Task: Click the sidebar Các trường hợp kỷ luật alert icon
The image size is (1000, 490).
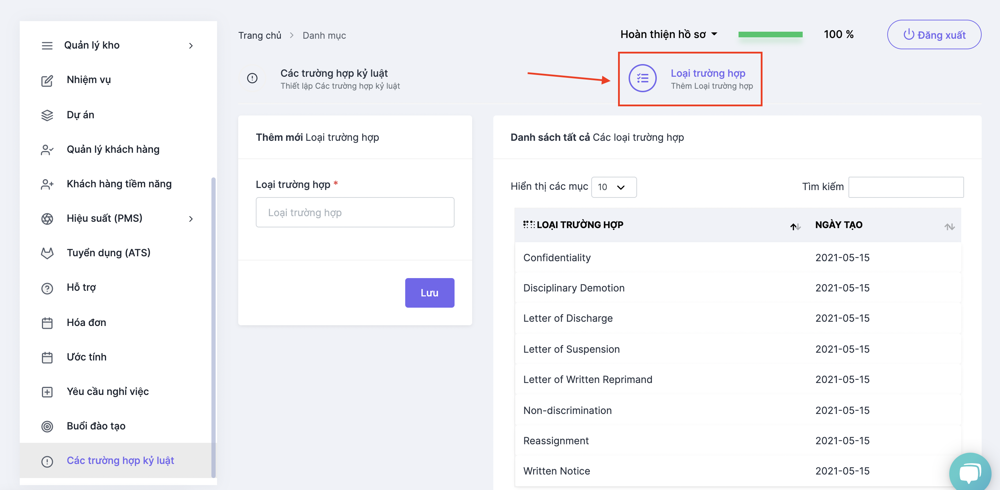Action: click(x=47, y=461)
